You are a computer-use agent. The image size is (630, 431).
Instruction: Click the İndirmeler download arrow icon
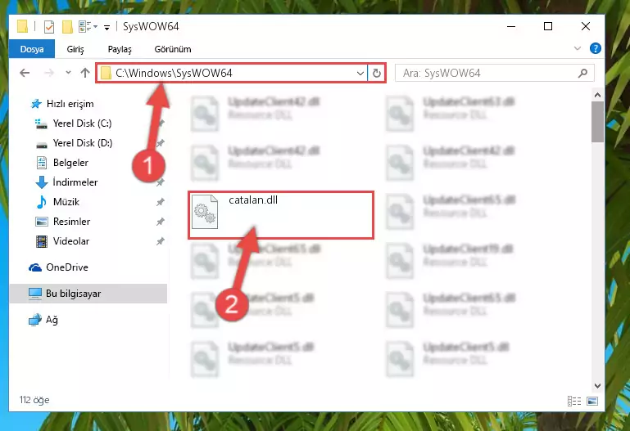(42, 182)
